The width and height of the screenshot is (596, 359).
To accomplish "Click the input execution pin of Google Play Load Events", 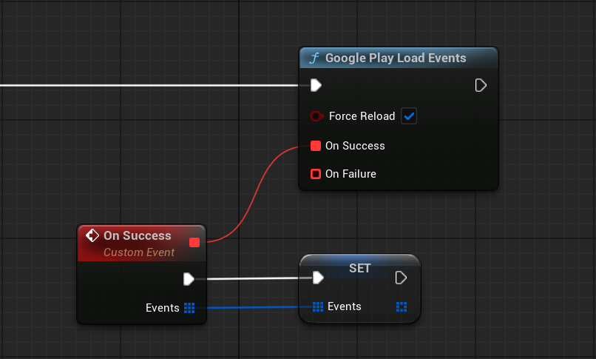I will [x=316, y=85].
